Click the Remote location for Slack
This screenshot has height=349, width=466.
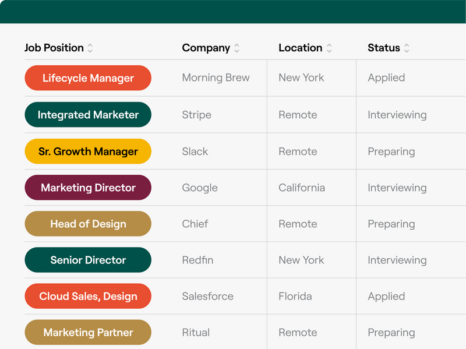(x=298, y=151)
